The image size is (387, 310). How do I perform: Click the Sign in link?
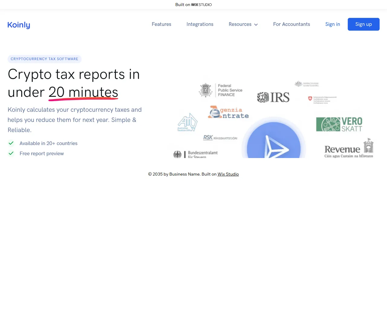coord(333,24)
